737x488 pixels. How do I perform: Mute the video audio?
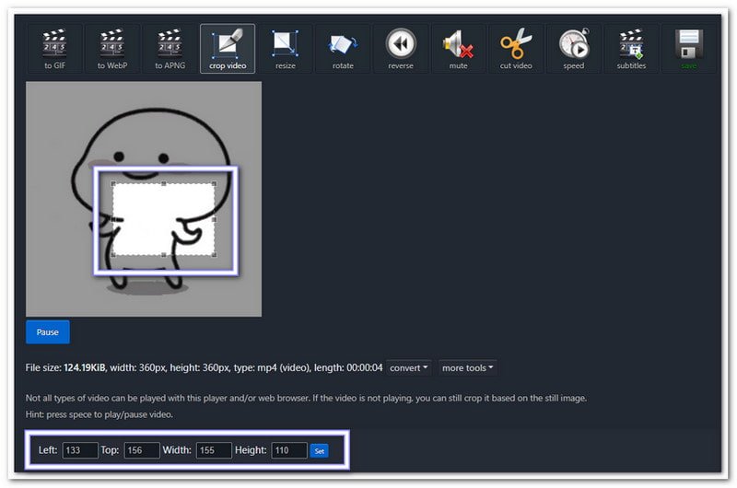tap(458, 49)
